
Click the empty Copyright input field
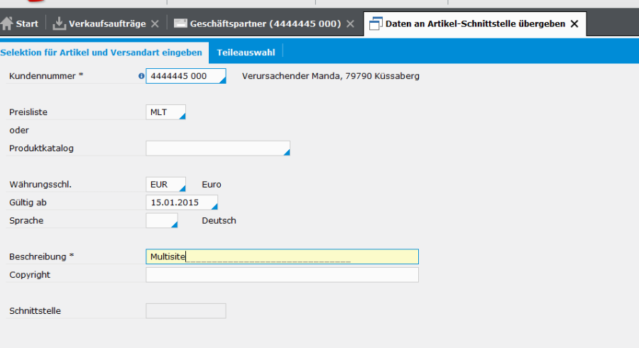tap(282, 275)
